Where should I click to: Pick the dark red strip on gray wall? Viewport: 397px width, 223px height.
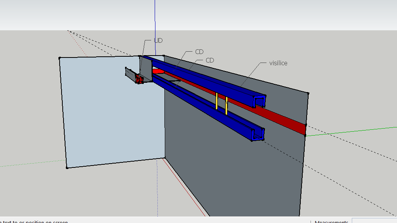pyautogui.click(x=288, y=122)
